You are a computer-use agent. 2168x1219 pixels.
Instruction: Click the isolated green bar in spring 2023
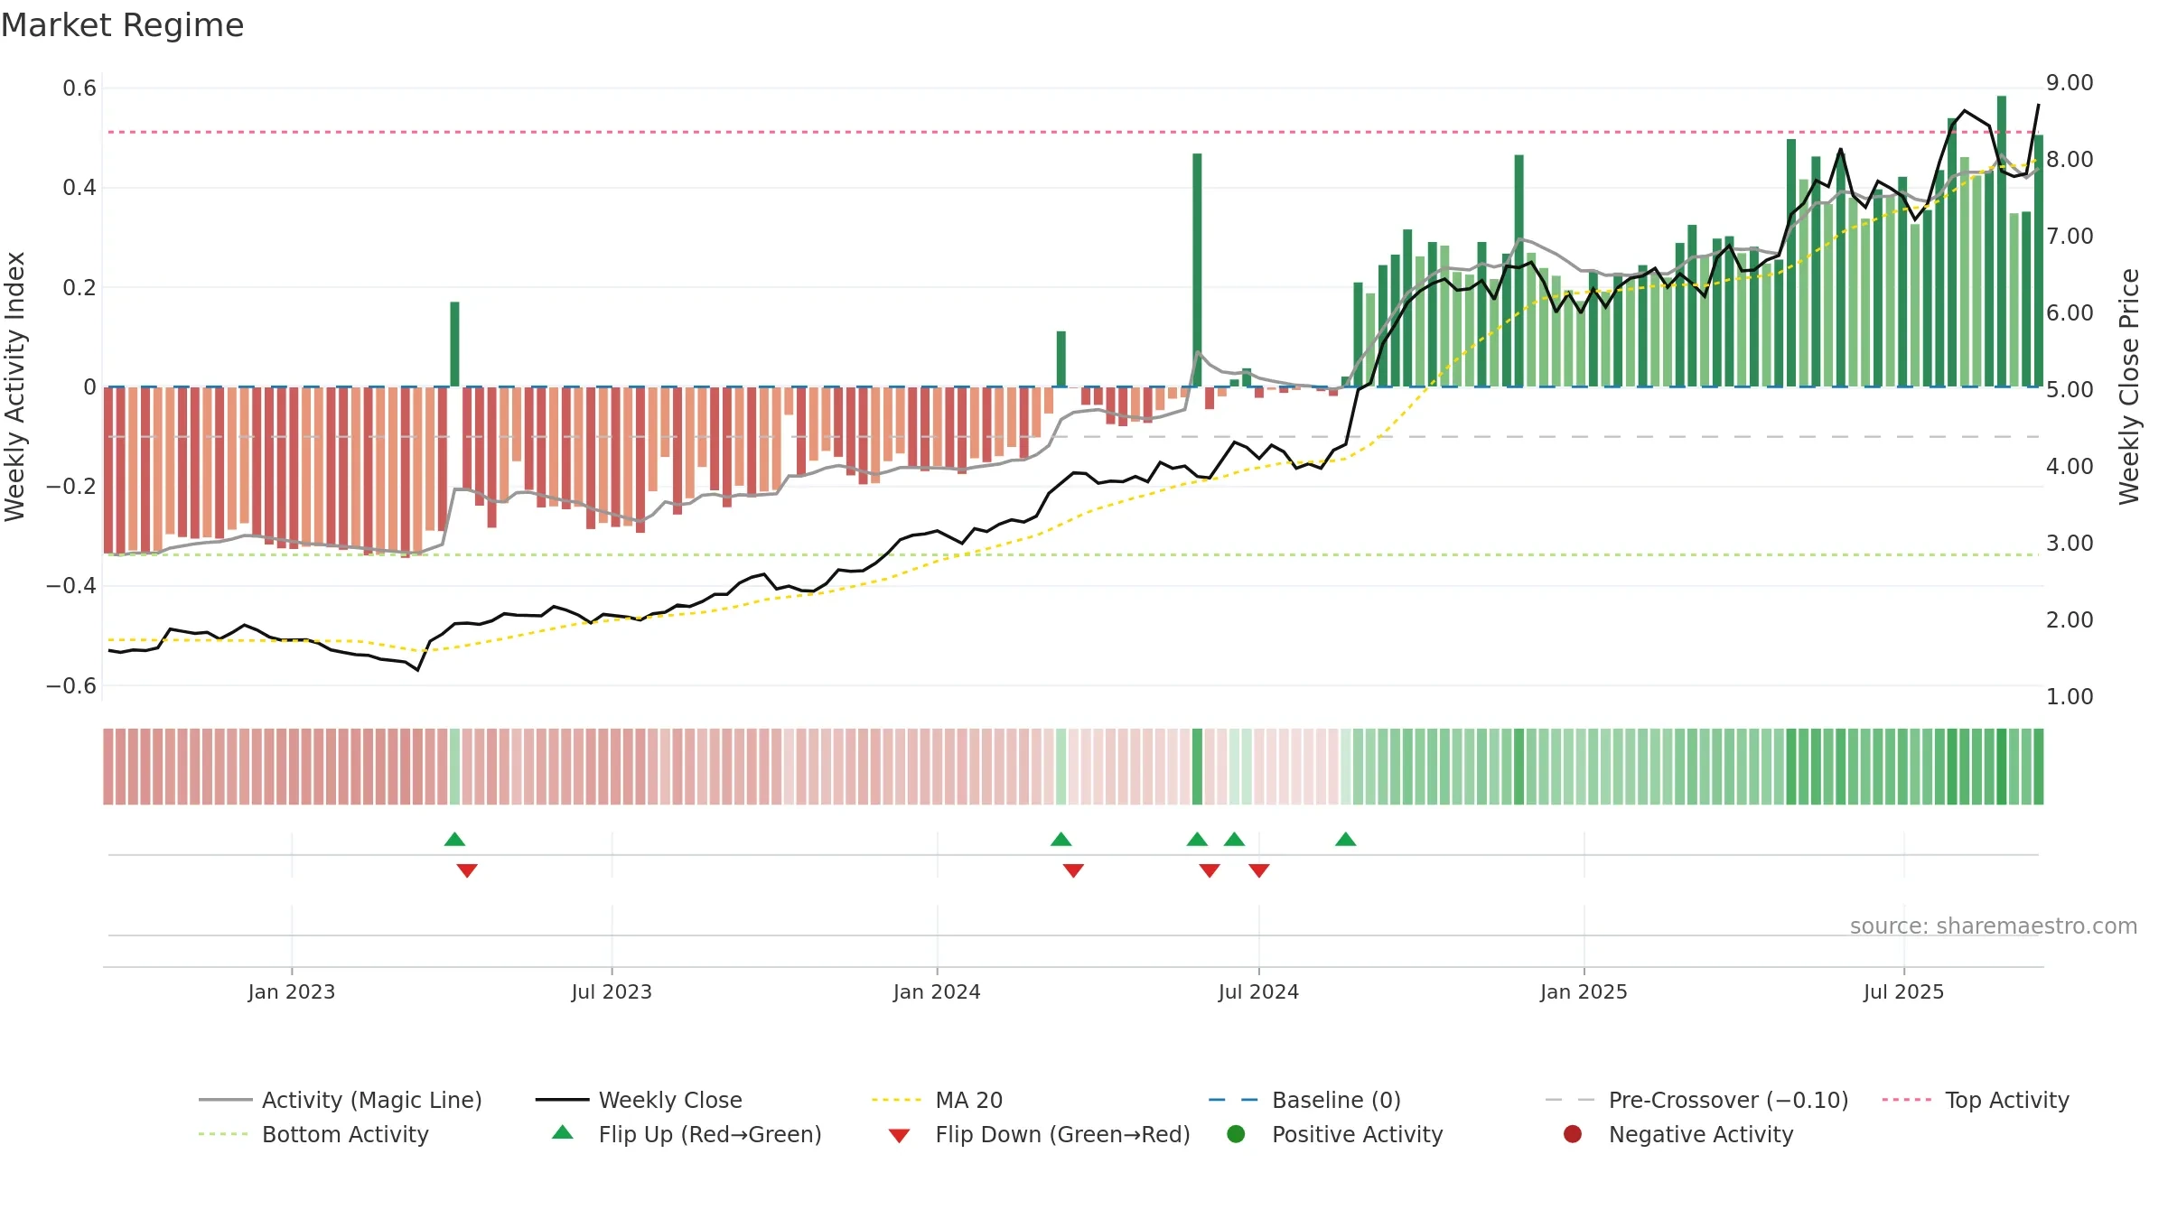(x=454, y=344)
